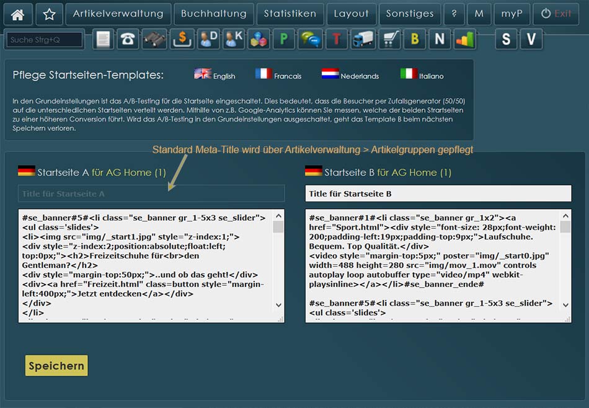This screenshot has width=589, height=408.
Task: Click the S toolbar icon
Action: point(506,39)
